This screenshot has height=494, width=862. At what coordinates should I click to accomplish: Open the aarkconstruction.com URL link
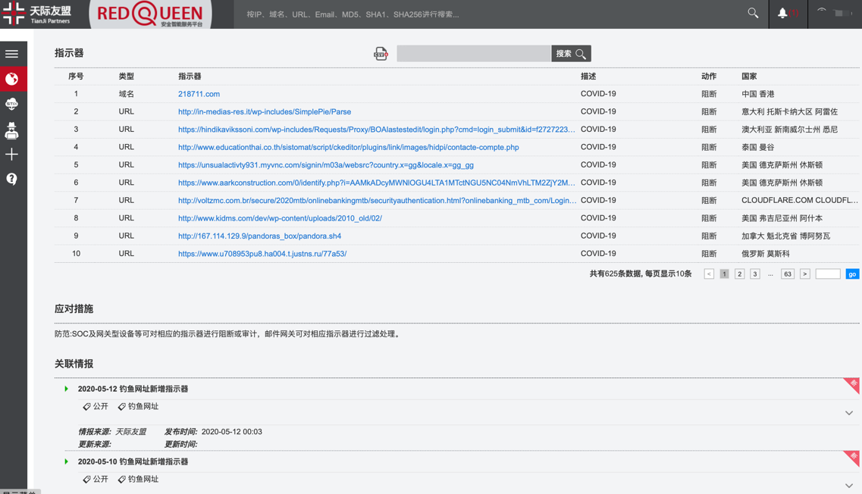pyautogui.click(x=377, y=183)
